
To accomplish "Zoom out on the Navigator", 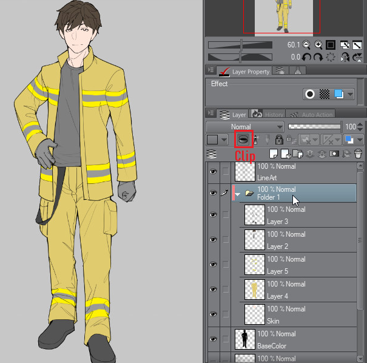I will 306,45.
